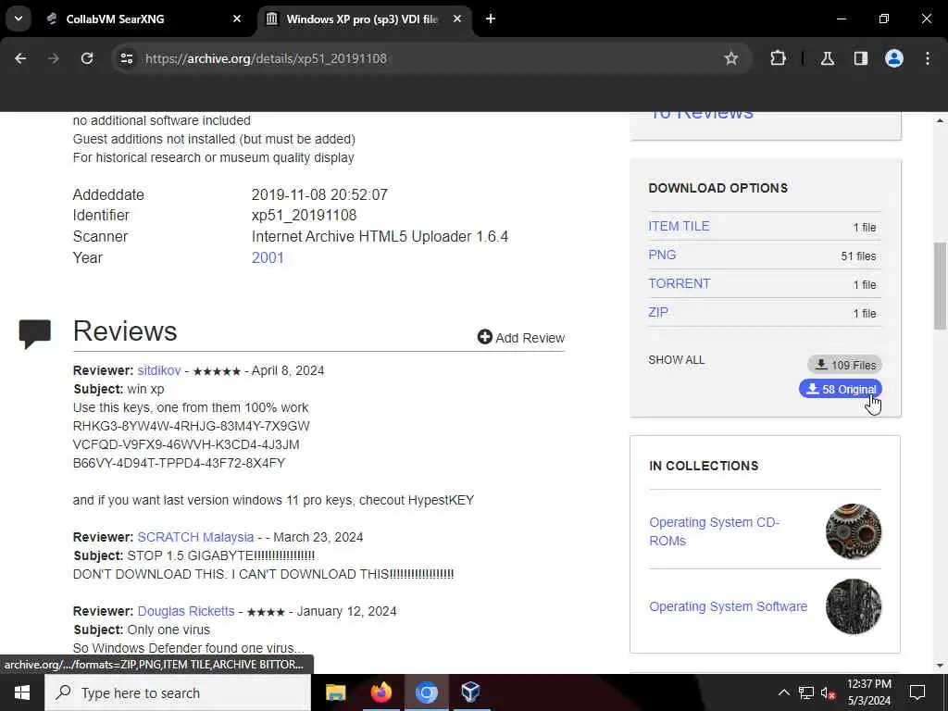Click the network status tray icon
This screenshot has height=711, width=948.
tap(806, 692)
